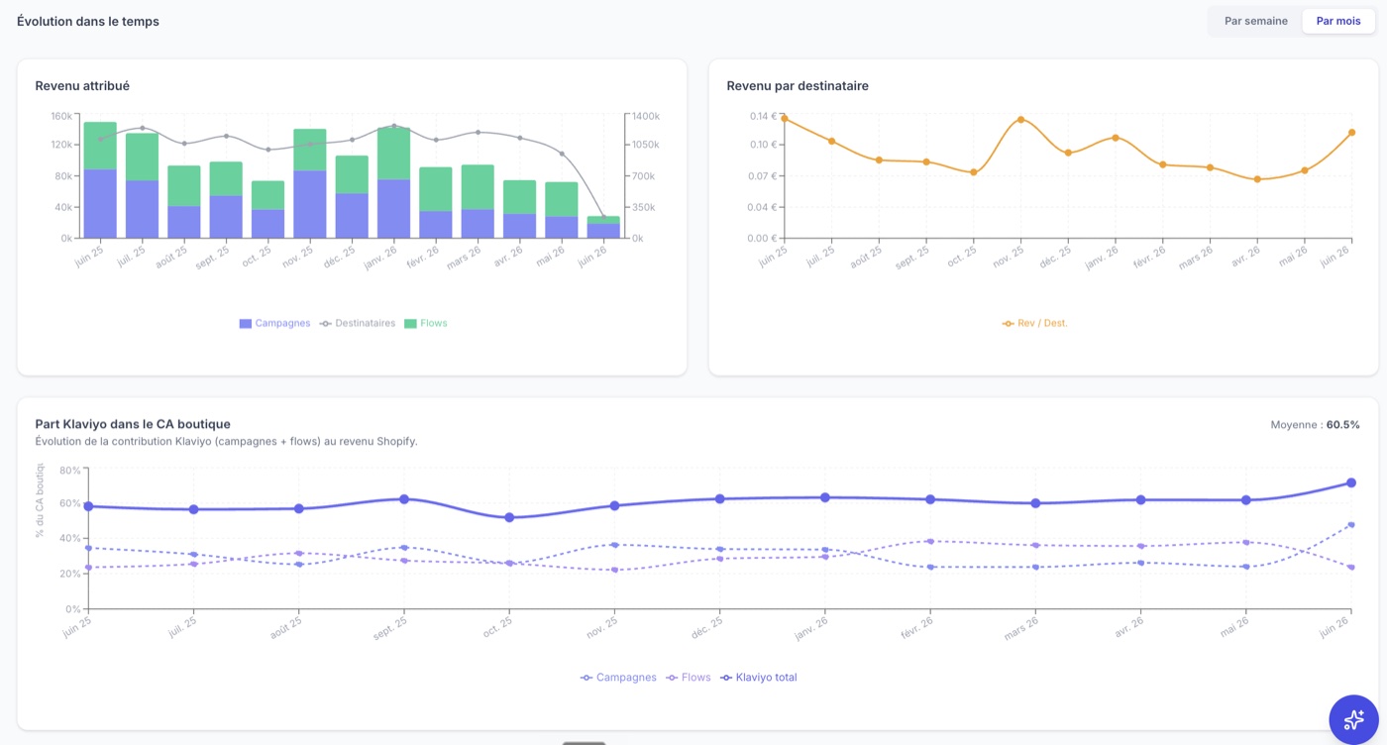
Task: Select juin 26 point on orange line
Action: point(1351,132)
